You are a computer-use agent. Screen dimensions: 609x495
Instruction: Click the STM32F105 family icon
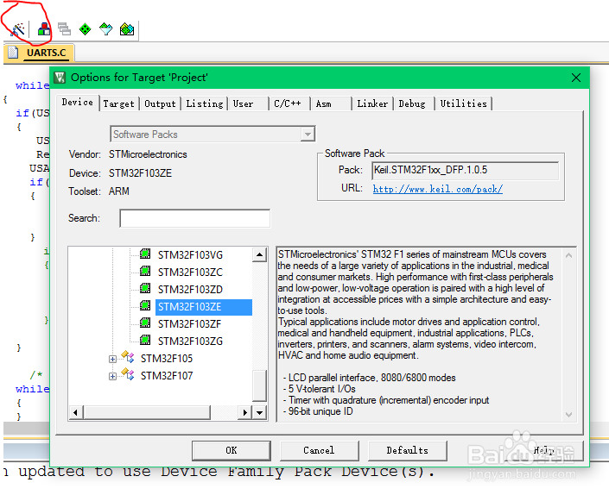pos(128,357)
